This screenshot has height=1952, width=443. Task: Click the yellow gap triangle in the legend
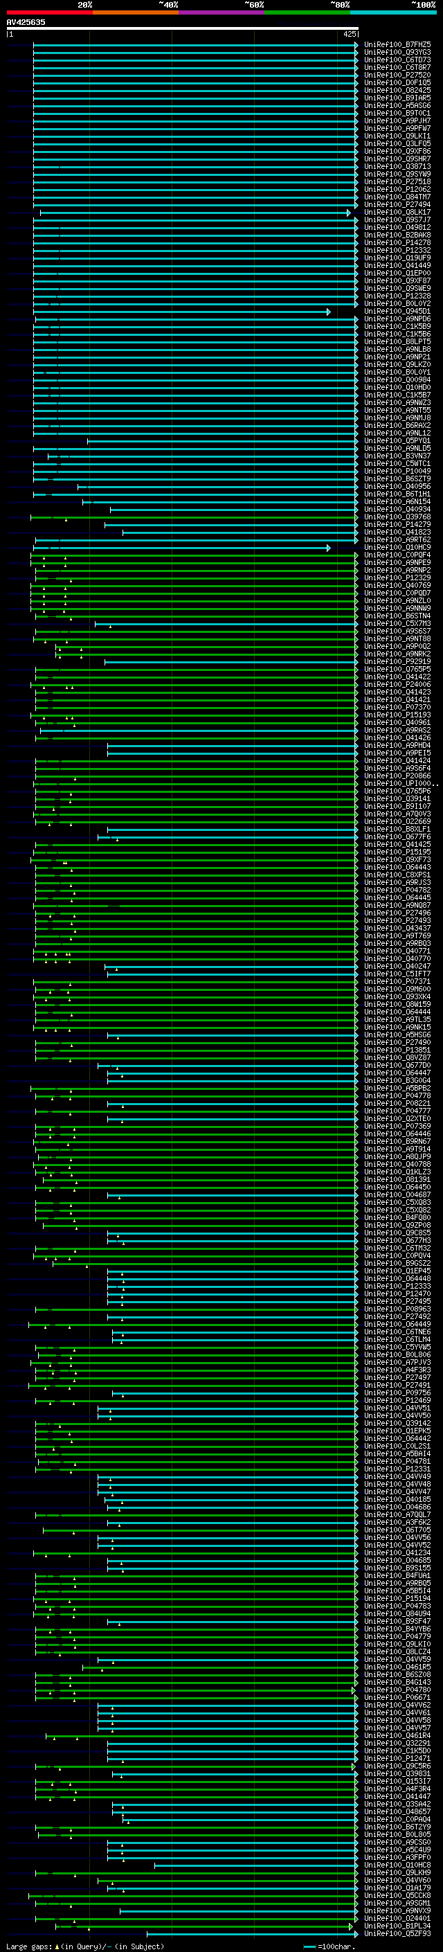point(57,1946)
